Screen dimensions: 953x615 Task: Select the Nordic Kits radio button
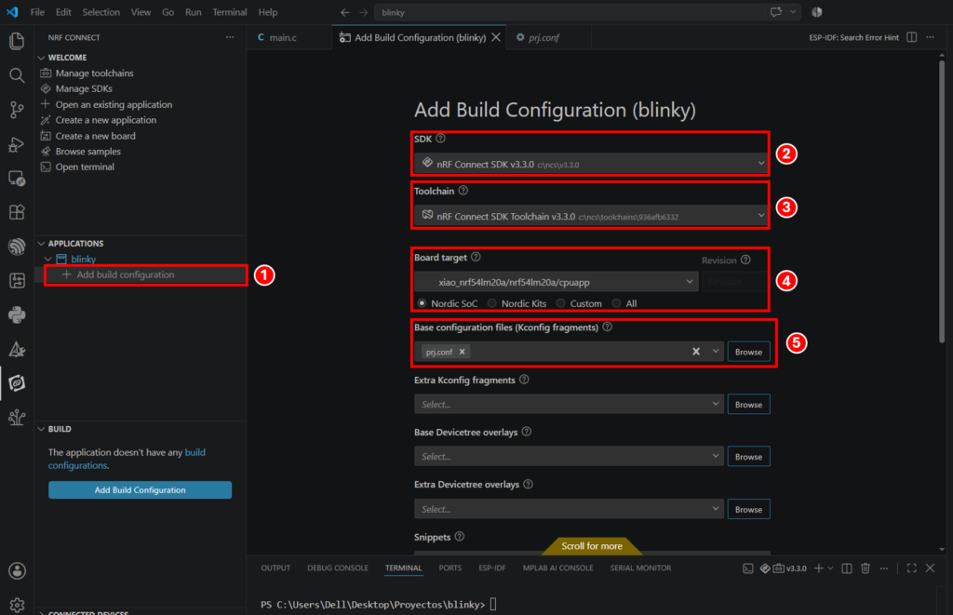point(492,303)
